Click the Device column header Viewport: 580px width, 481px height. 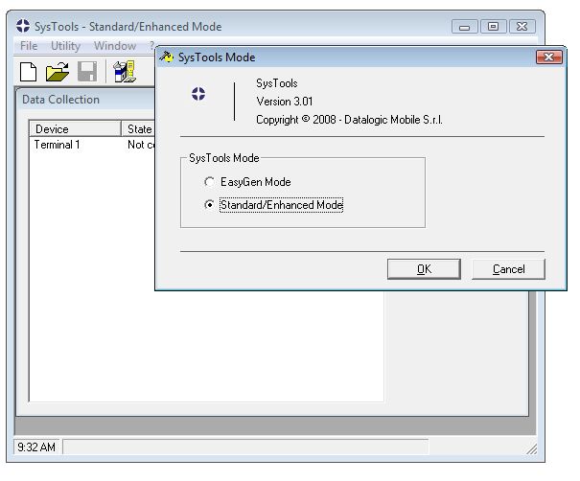(x=75, y=128)
